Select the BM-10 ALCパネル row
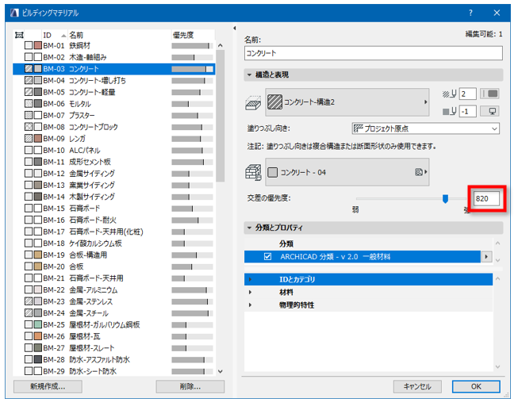The height and width of the screenshot is (406, 518). pyautogui.click(x=114, y=151)
